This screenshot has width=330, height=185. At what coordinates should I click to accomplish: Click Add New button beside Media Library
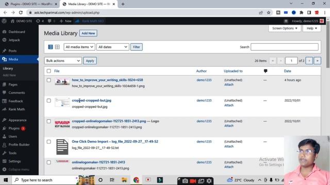coord(88,33)
